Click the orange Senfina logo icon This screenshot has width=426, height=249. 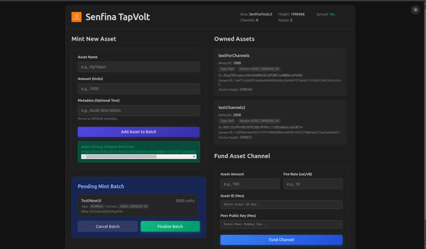(x=76, y=17)
